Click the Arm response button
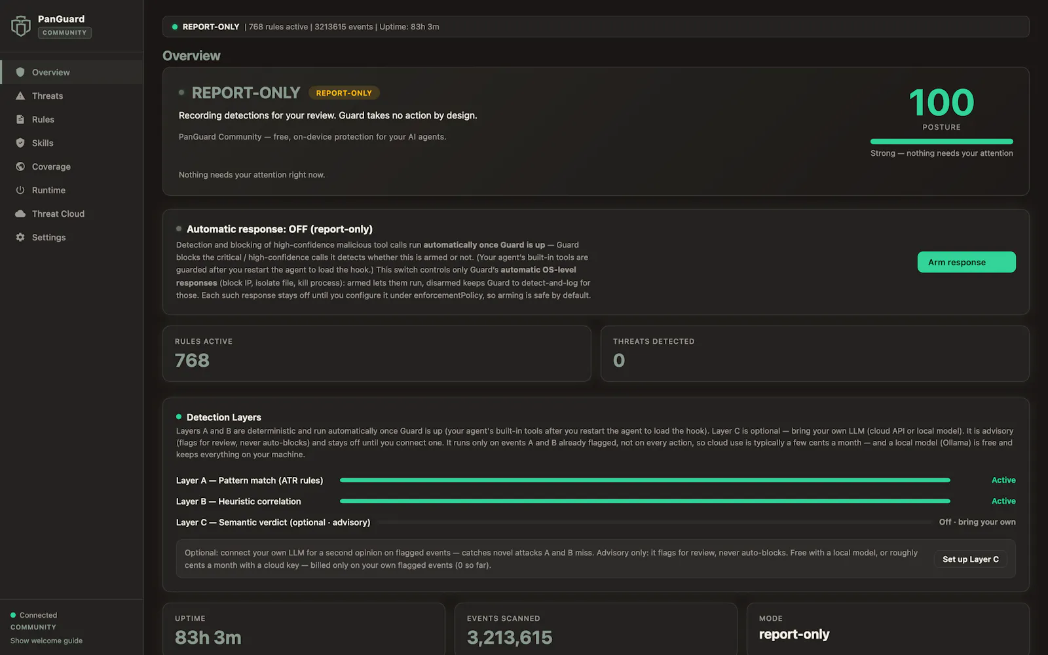This screenshot has width=1048, height=655. [x=966, y=262]
